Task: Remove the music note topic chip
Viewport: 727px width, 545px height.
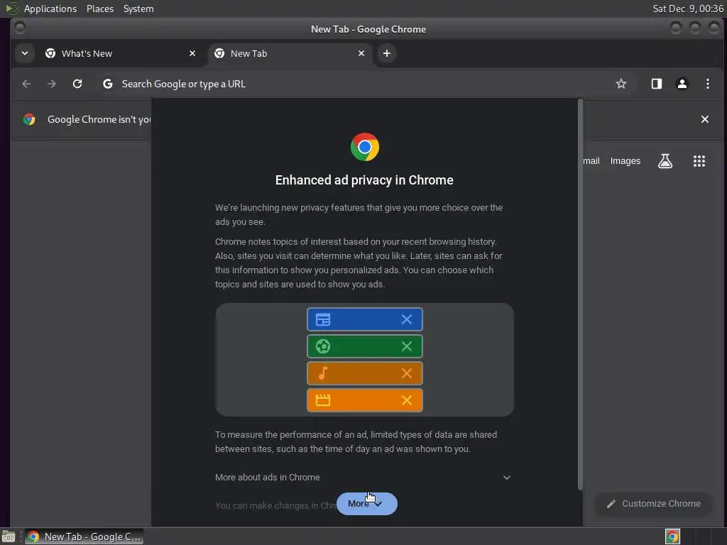Action: (x=407, y=373)
